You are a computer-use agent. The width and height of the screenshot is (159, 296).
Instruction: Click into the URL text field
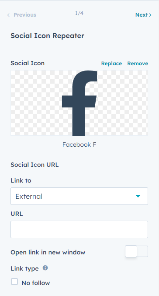(x=79, y=229)
